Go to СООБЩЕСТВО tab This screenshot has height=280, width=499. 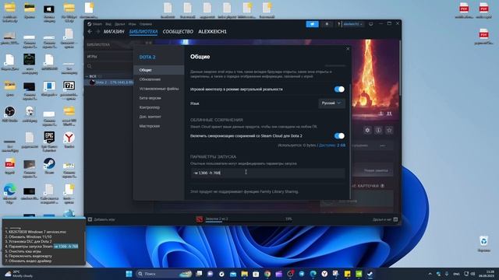coord(178,32)
